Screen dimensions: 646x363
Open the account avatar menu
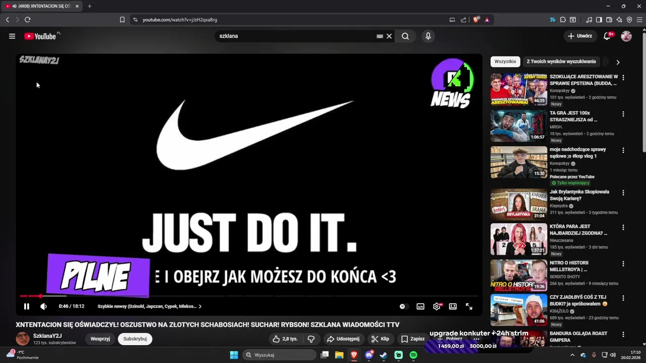[x=626, y=36]
